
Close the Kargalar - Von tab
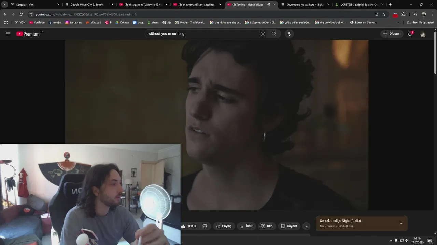(x=58, y=5)
